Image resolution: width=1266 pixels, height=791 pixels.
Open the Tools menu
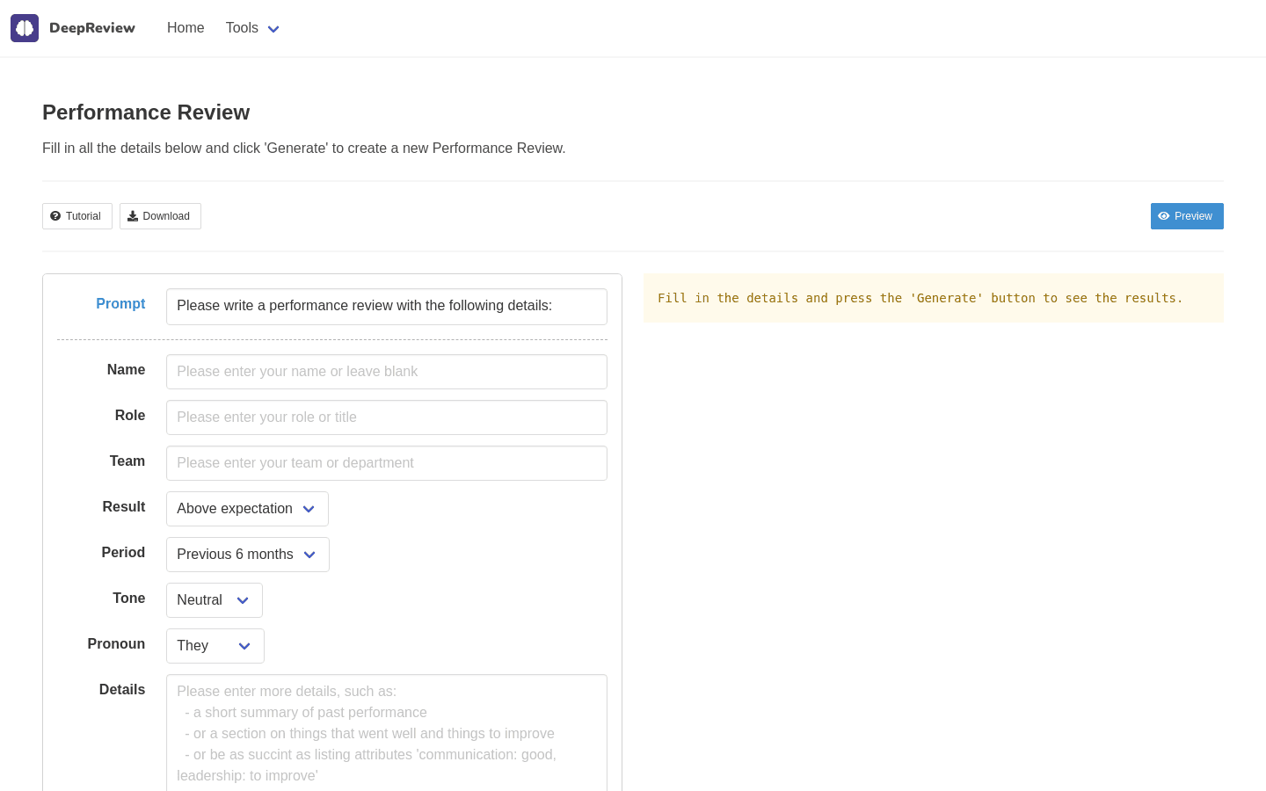click(x=242, y=27)
